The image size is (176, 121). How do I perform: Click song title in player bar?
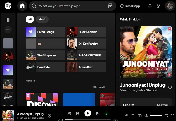coord(31,114)
